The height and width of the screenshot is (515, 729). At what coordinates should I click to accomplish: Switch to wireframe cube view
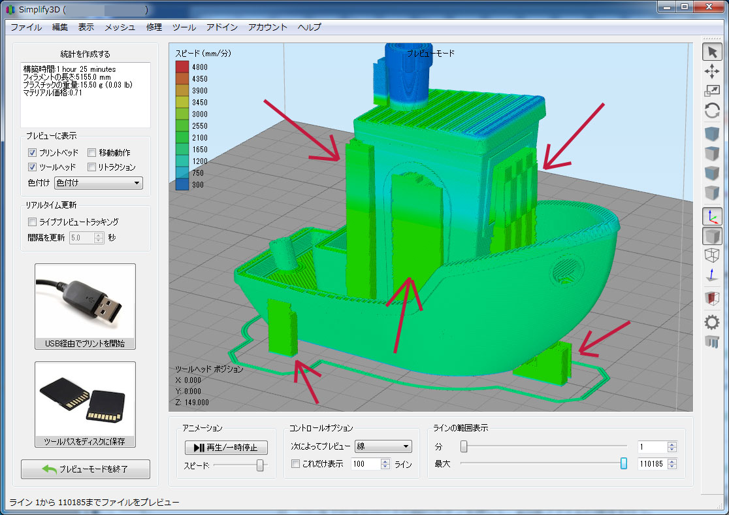[712, 256]
